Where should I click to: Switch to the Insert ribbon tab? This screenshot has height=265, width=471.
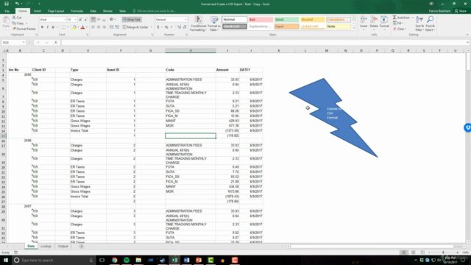pos(38,11)
